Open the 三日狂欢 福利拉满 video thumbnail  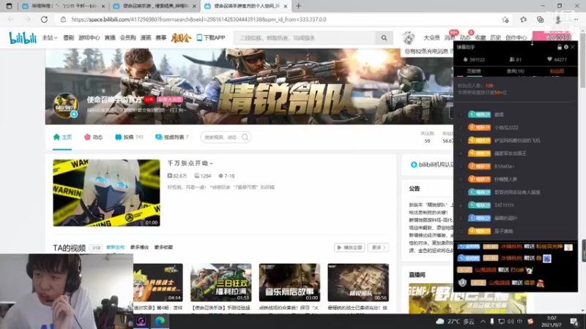(x=221, y=282)
